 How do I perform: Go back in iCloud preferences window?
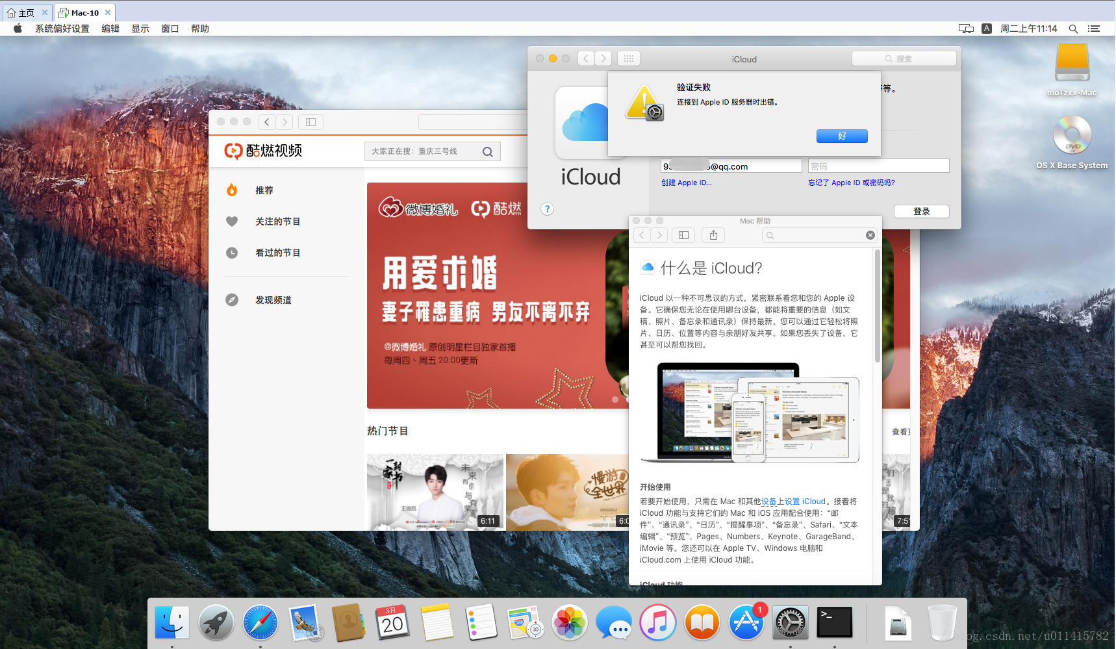coord(586,58)
